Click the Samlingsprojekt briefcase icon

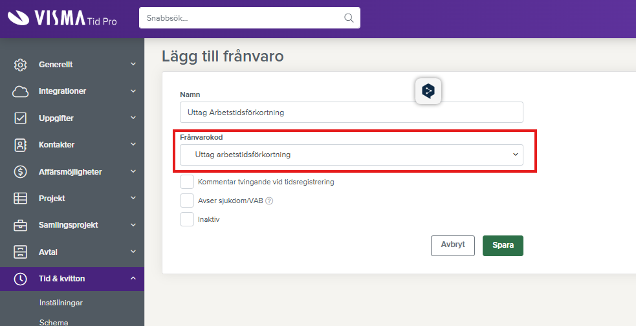tap(21, 225)
